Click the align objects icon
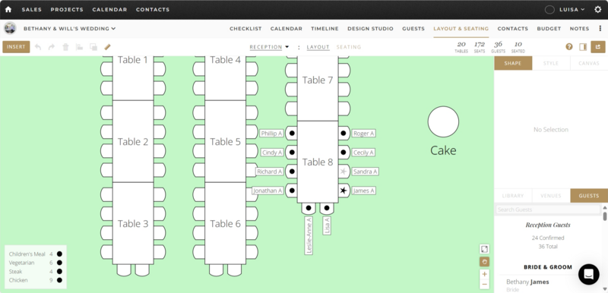 pos(80,47)
